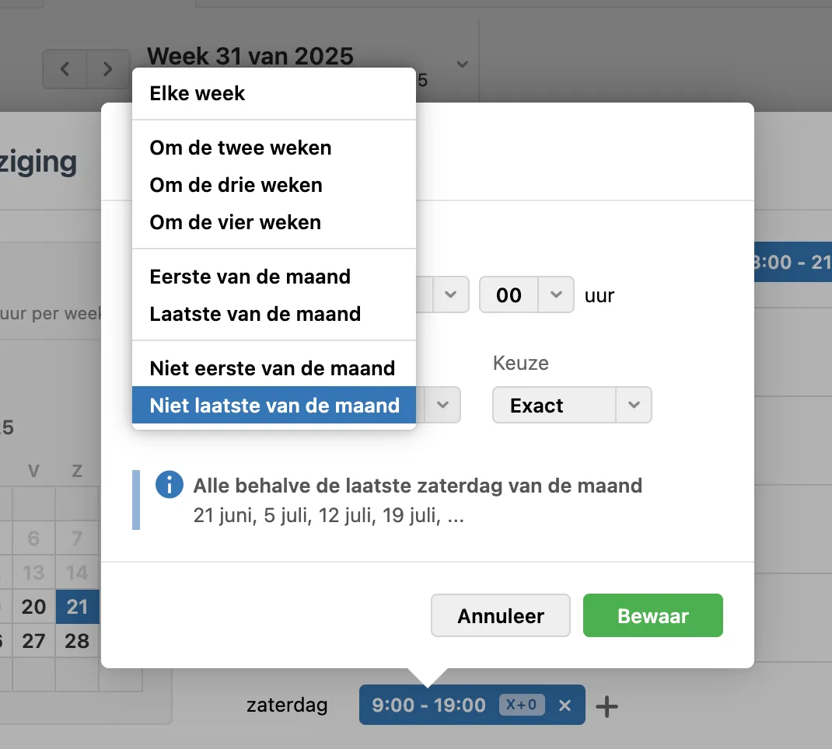
Task: Select day 28 in mini calendar
Action: pyautogui.click(x=77, y=641)
